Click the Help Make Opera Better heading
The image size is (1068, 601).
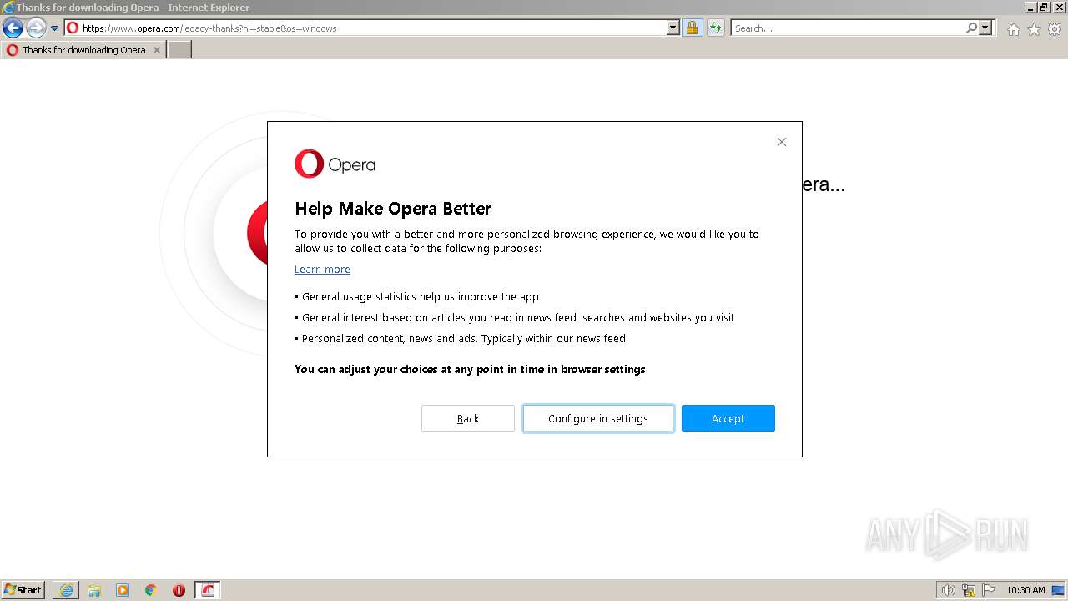(393, 209)
